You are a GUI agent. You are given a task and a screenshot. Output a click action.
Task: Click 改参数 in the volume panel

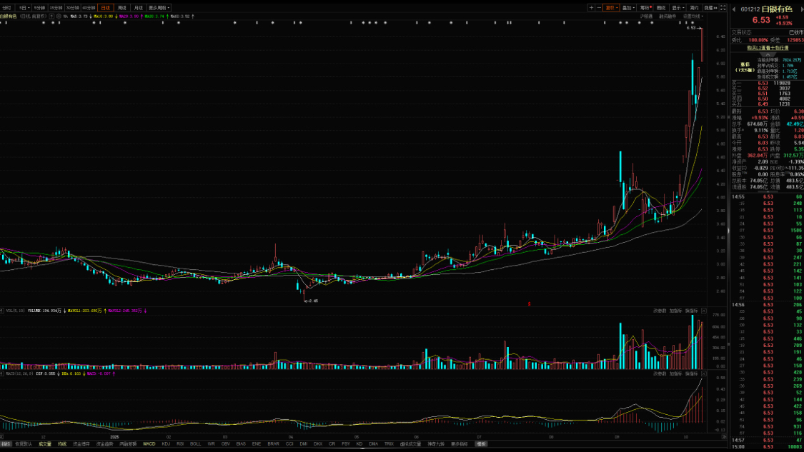[x=660, y=311]
